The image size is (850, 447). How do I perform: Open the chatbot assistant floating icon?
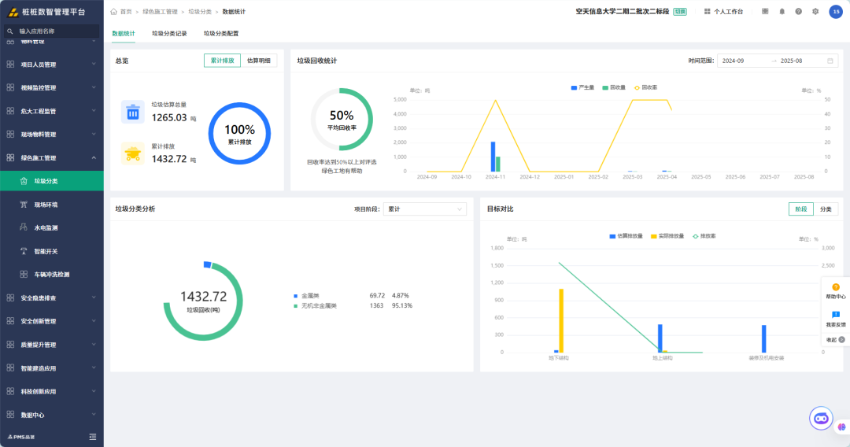coord(821,419)
